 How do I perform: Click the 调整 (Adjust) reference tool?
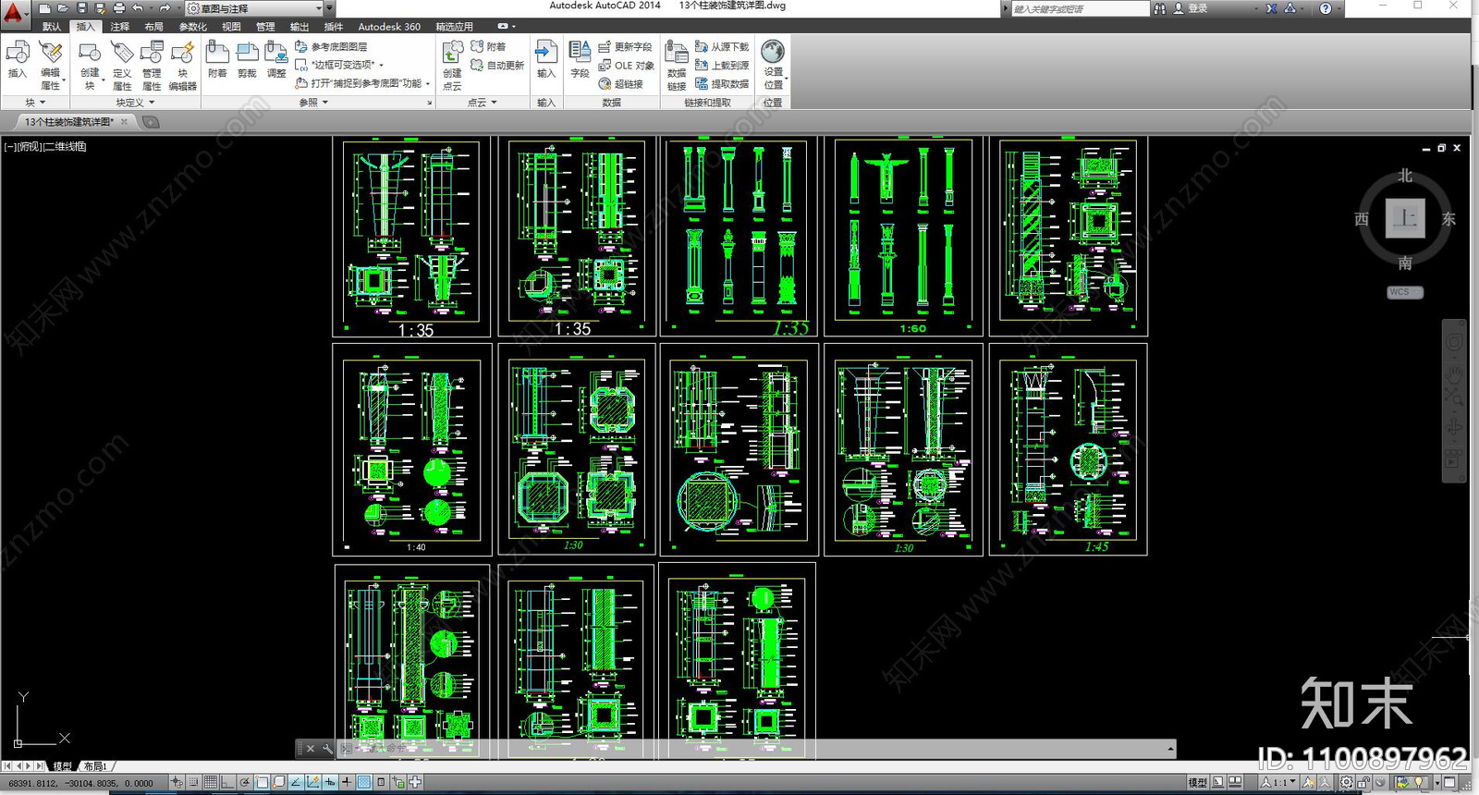pyautogui.click(x=276, y=59)
